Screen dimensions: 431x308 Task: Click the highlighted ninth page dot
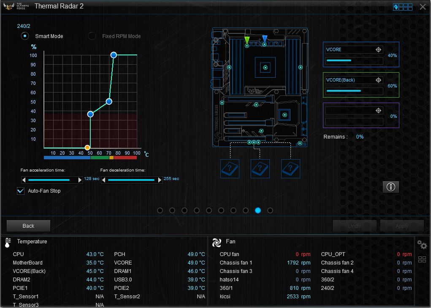point(258,210)
